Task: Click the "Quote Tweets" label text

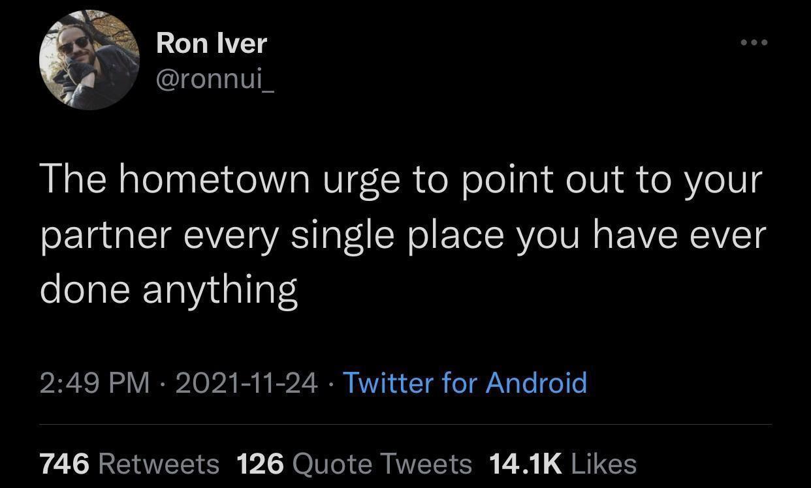Action: tap(382, 463)
